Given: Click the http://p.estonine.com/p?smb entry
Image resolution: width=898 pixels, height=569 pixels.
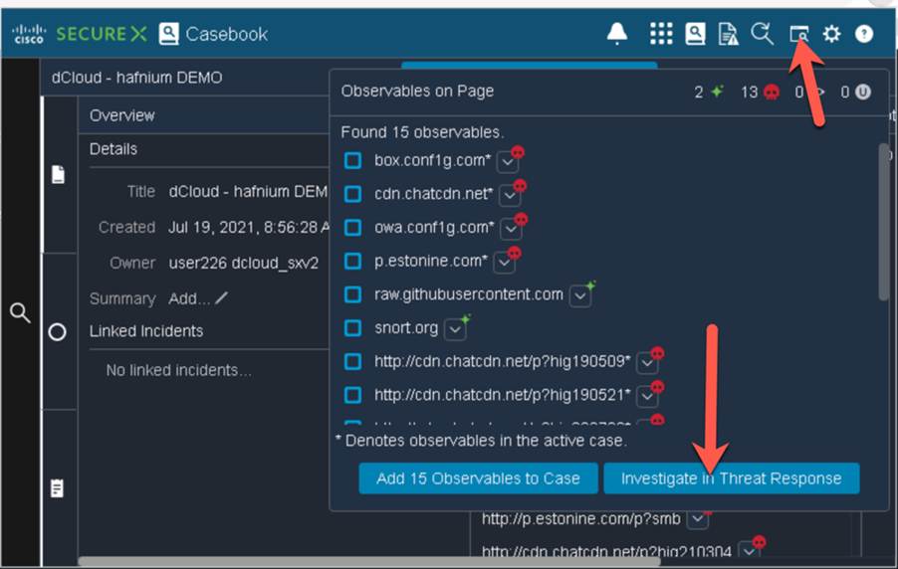Looking at the screenshot, I should pos(580,518).
